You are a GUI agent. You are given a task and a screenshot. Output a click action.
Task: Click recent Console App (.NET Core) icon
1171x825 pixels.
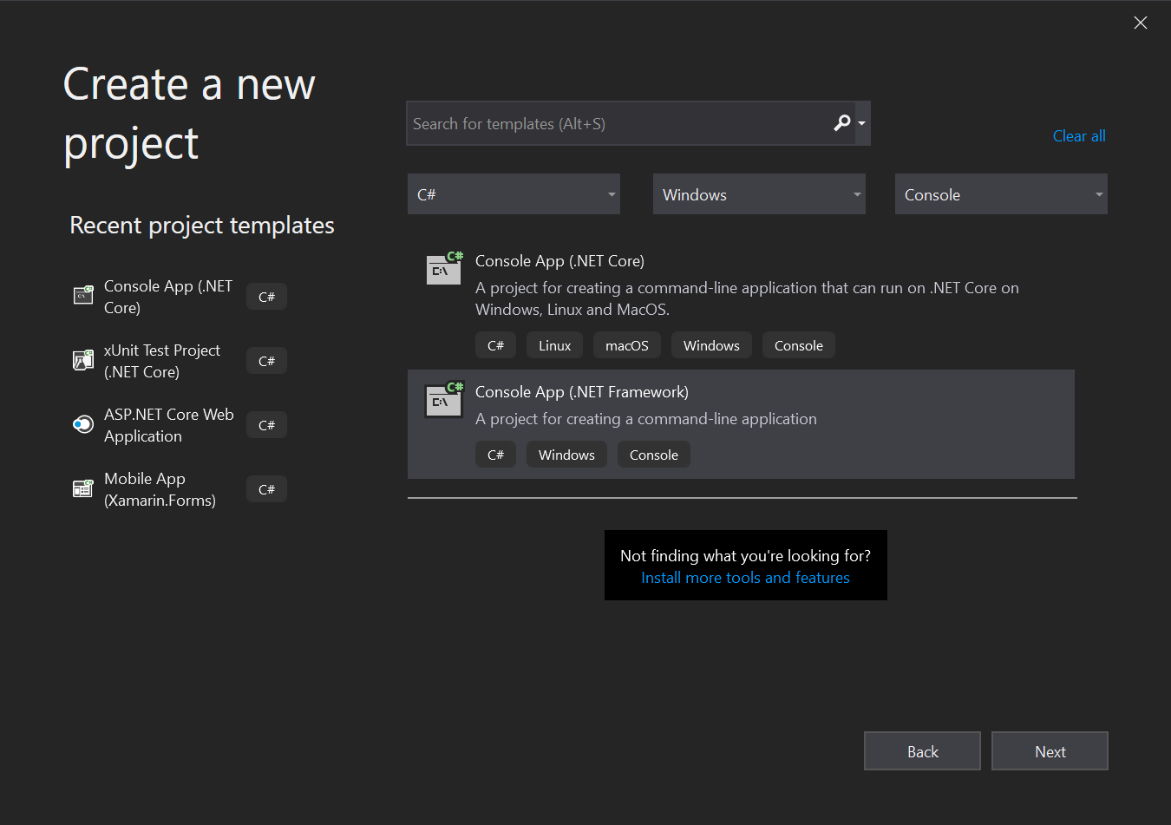tap(82, 296)
